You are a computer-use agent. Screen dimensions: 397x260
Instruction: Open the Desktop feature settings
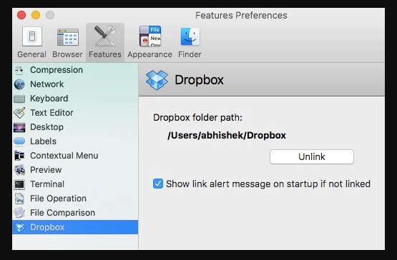tap(75, 127)
